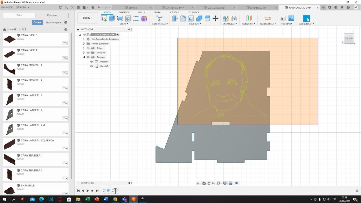Open the Automatizar tool icon
The height and width of the screenshot is (203, 361).
[159, 18]
